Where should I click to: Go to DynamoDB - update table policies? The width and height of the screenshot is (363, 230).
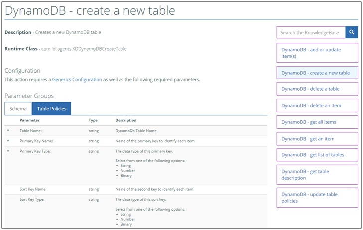tap(317, 198)
